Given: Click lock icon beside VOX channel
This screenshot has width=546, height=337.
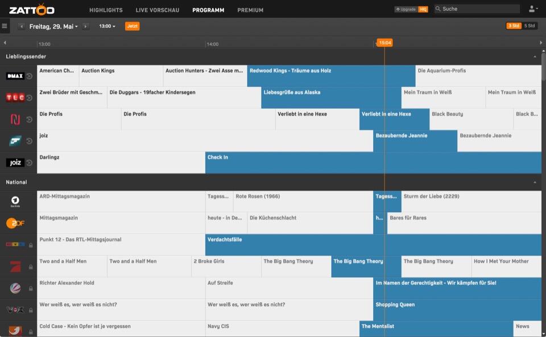Looking at the screenshot, I should [x=31, y=310].
